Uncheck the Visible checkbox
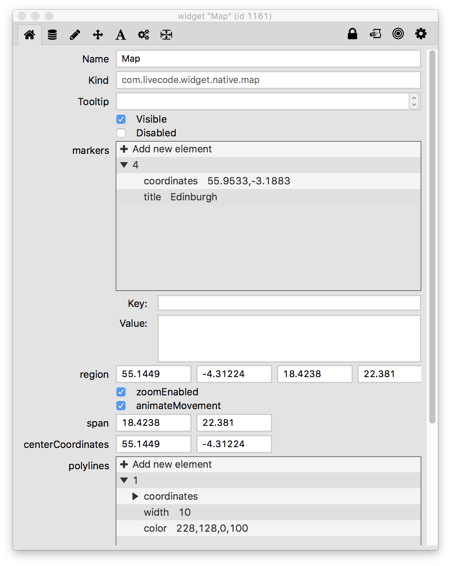The image size is (451, 566). [121, 119]
